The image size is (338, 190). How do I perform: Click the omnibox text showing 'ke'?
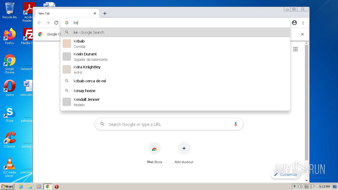tap(76, 23)
